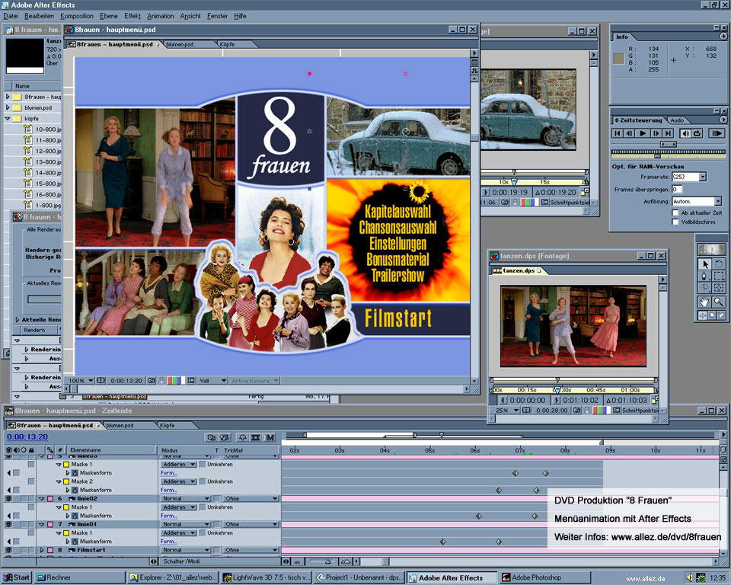Step one frame back in Zeitsteuerung

[x=630, y=133]
